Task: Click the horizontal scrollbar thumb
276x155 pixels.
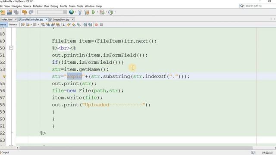Action: click(136, 148)
